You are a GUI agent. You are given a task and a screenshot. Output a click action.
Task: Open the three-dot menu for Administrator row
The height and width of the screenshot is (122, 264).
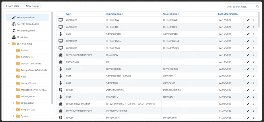pos(254,34)
